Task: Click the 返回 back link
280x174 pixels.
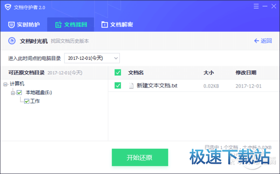Action: [x=263, y=41]
